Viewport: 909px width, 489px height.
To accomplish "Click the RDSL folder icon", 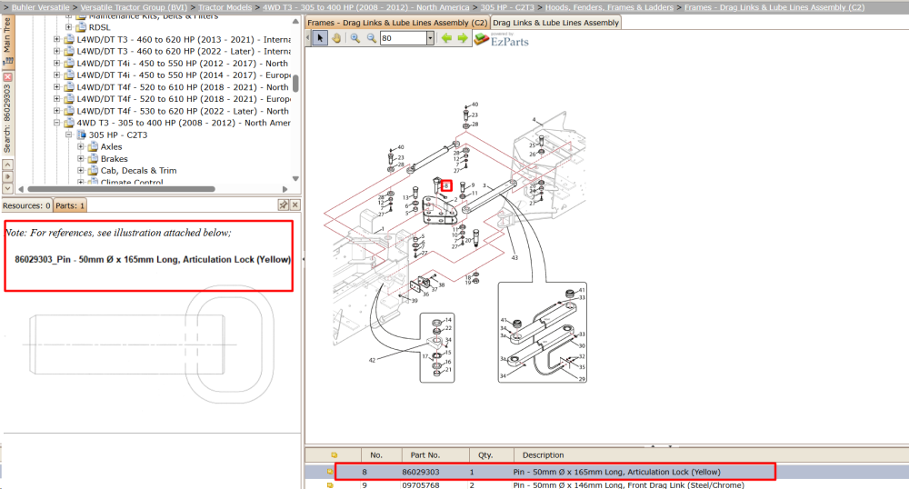I will 81,27.
